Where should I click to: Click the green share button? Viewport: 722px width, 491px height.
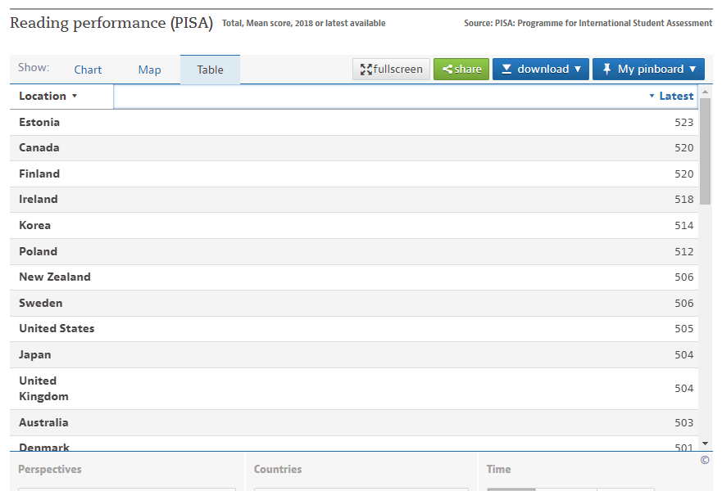point(461,69)
